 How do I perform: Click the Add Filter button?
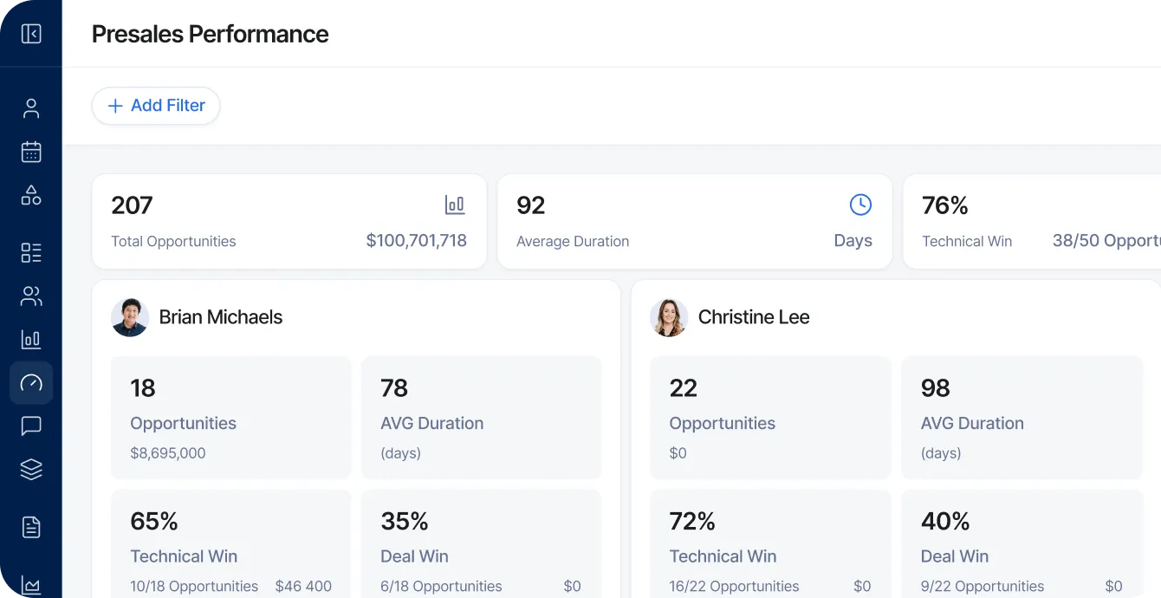156,105
